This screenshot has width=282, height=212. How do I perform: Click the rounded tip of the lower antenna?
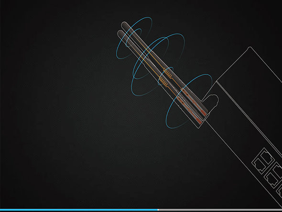pyautogui.click(x=120, y=33)
